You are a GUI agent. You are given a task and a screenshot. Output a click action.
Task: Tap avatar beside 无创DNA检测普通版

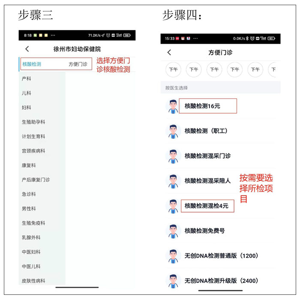tap(172, 256)
